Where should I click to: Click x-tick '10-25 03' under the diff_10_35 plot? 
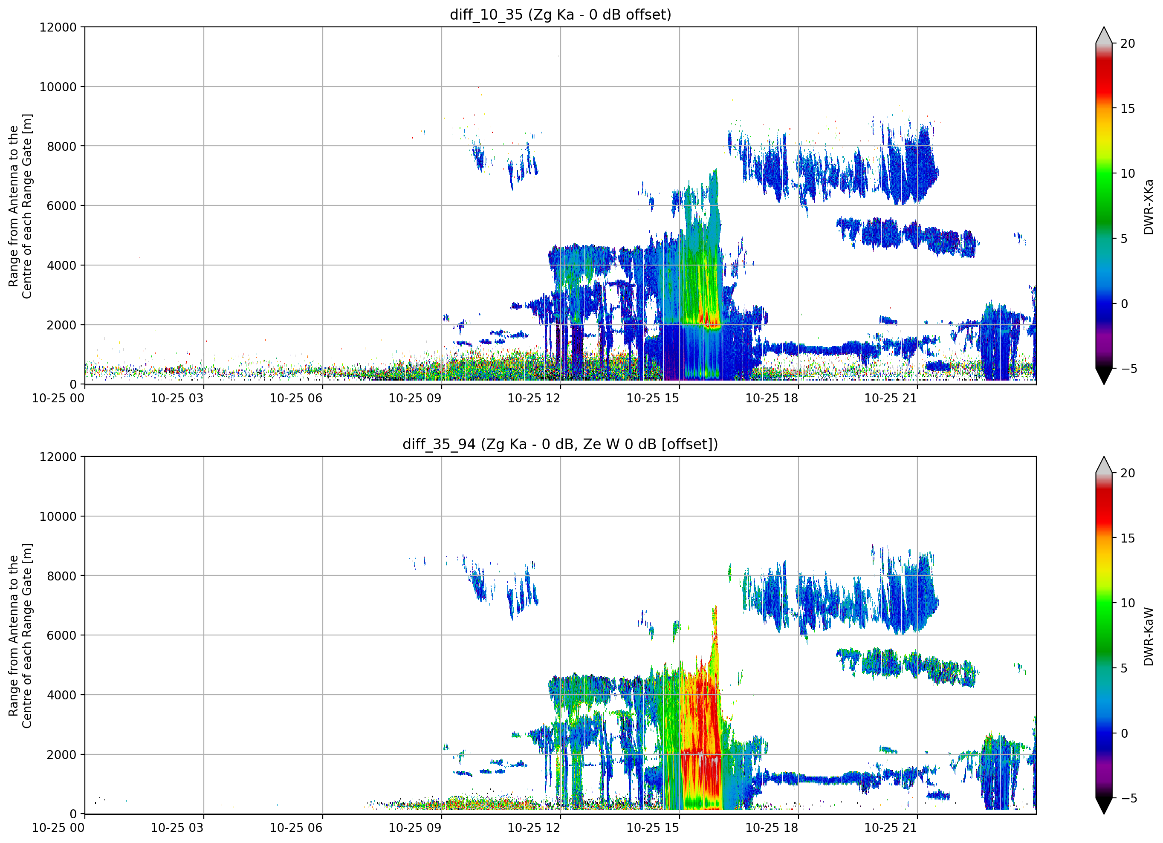click(x=177, y=398)
